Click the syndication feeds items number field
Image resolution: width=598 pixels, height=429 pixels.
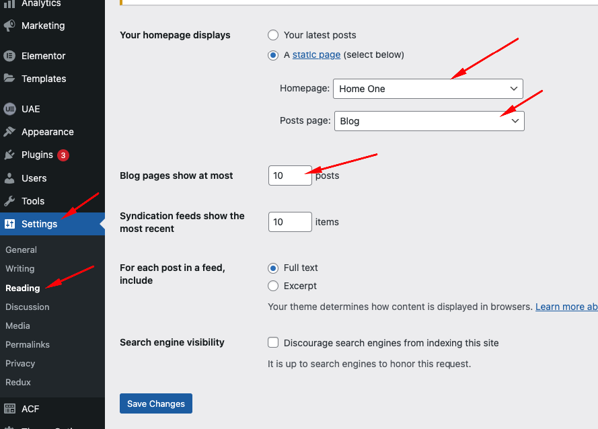289,222
